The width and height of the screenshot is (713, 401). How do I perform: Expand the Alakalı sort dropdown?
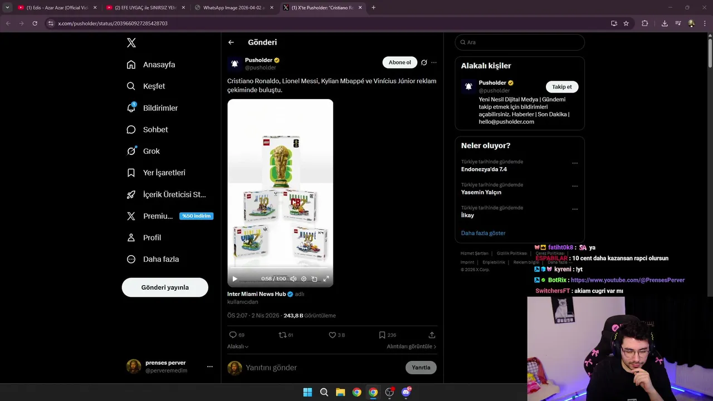pos(238,346)
